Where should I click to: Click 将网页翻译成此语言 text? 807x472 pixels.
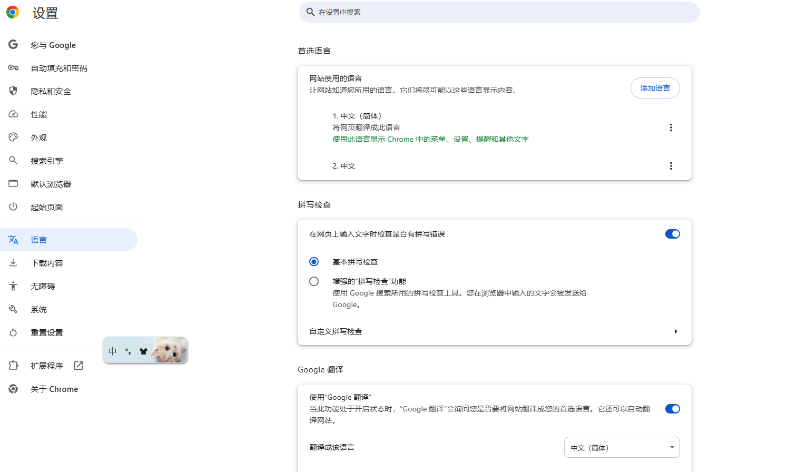pos(366,127)
